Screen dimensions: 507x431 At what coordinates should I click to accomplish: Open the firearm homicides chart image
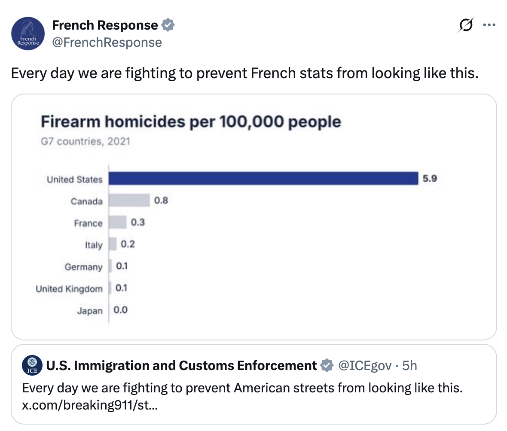(254, 217)
